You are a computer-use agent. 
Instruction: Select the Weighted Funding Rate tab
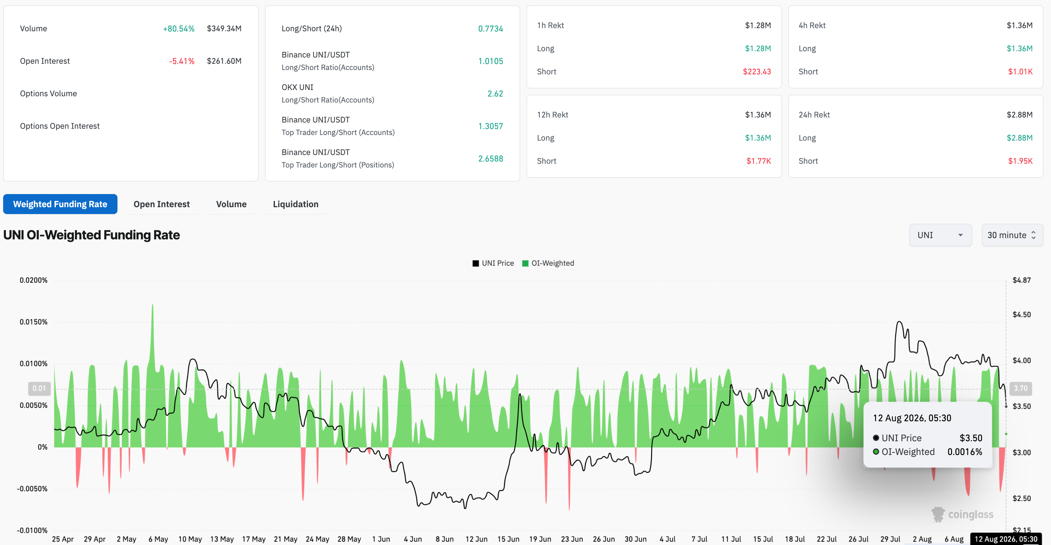tap(60, 204)
